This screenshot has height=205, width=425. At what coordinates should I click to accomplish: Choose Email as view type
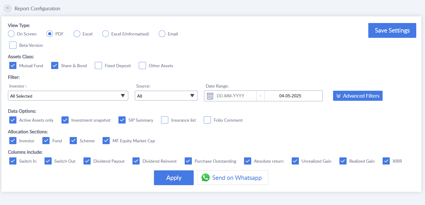pyautogui.click(x=162, y=34)
